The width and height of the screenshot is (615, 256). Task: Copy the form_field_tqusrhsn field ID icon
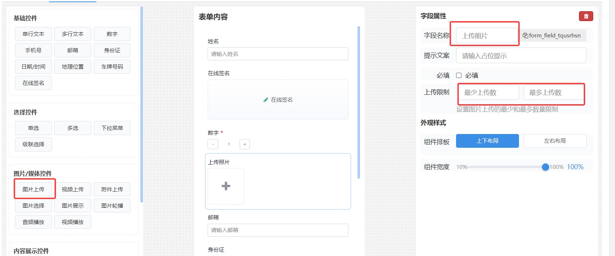(525, 35)
